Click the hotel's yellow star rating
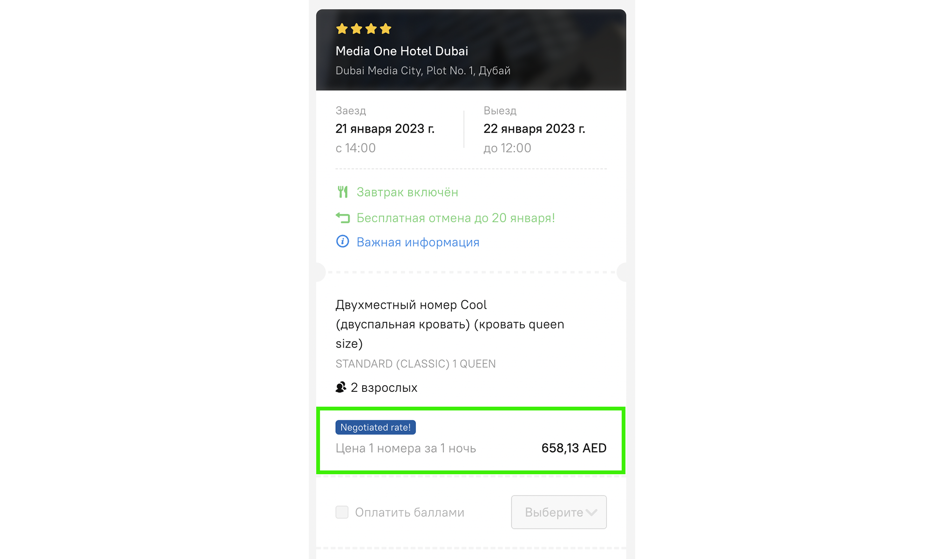The image size is (944, 559). 363,29
